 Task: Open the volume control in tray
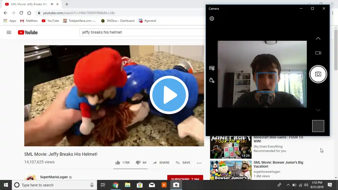[x=306, y=185]
